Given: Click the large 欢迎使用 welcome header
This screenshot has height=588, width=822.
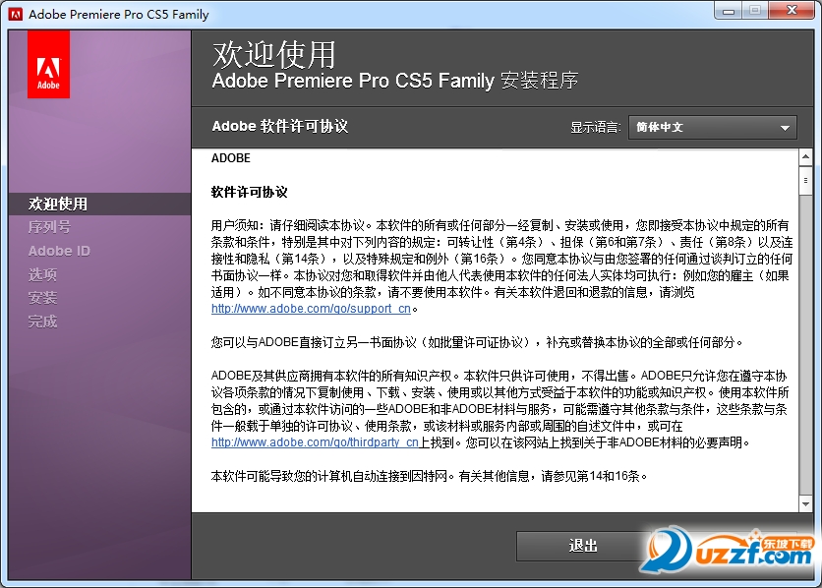Looking at the screenshot, I should click(x=273, y=54).
